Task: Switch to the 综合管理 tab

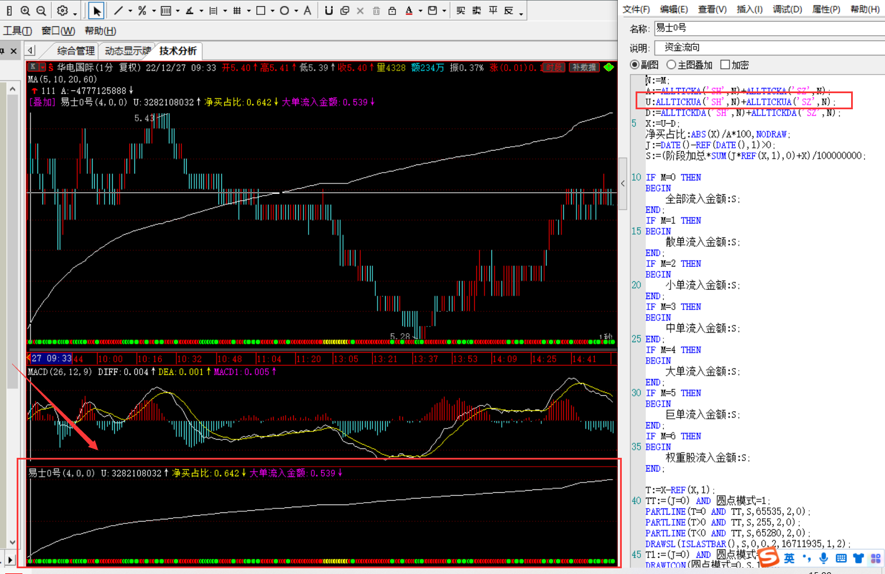Action: point(75,51)
